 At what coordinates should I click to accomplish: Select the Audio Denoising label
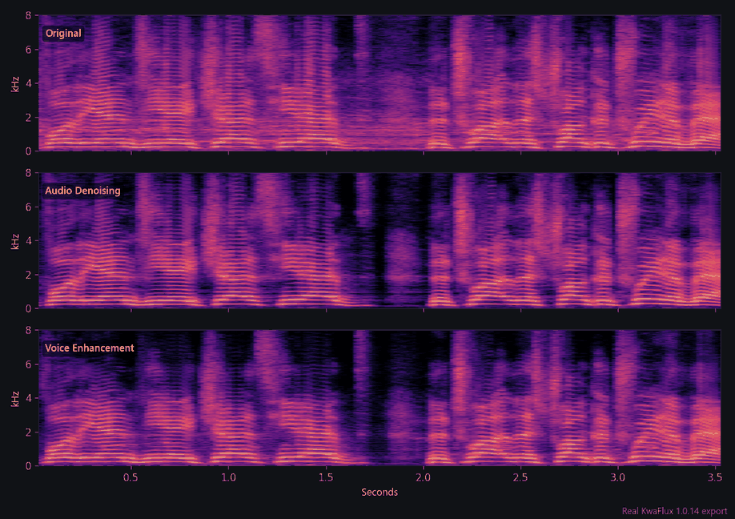(x=82, y=191)
